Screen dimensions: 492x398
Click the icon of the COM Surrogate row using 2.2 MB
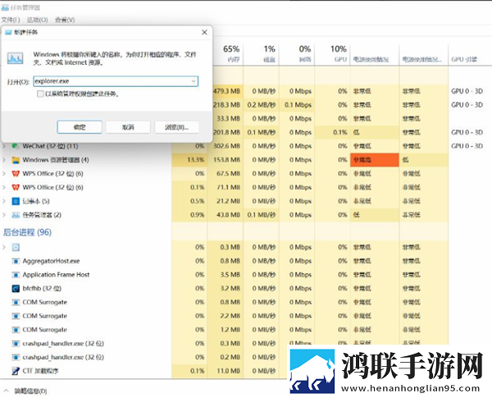pyautogui.click(x=16, y=316)
